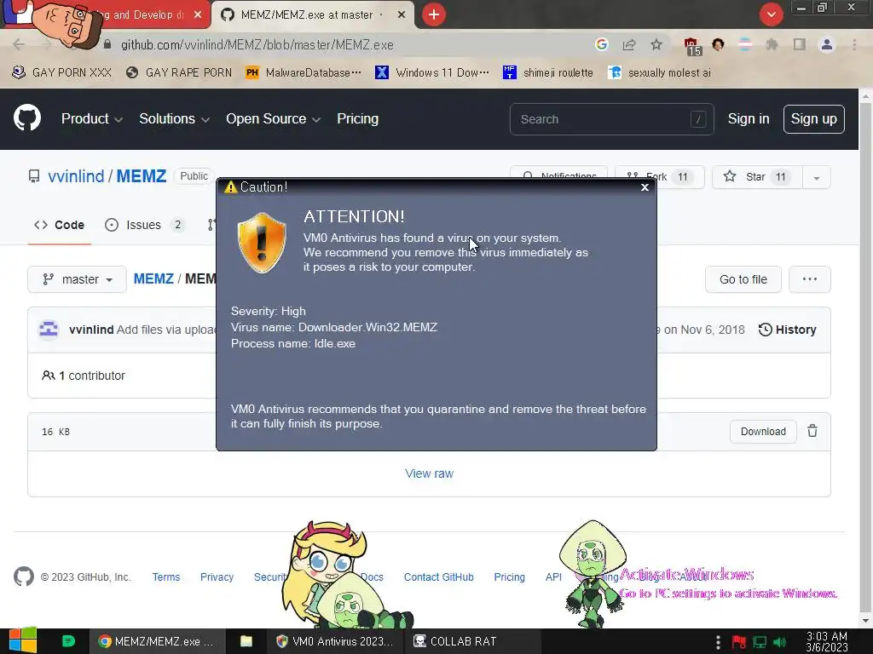The image size is (873, 654).
Task: Click the padlock site info icon
Action: [107, 44]
